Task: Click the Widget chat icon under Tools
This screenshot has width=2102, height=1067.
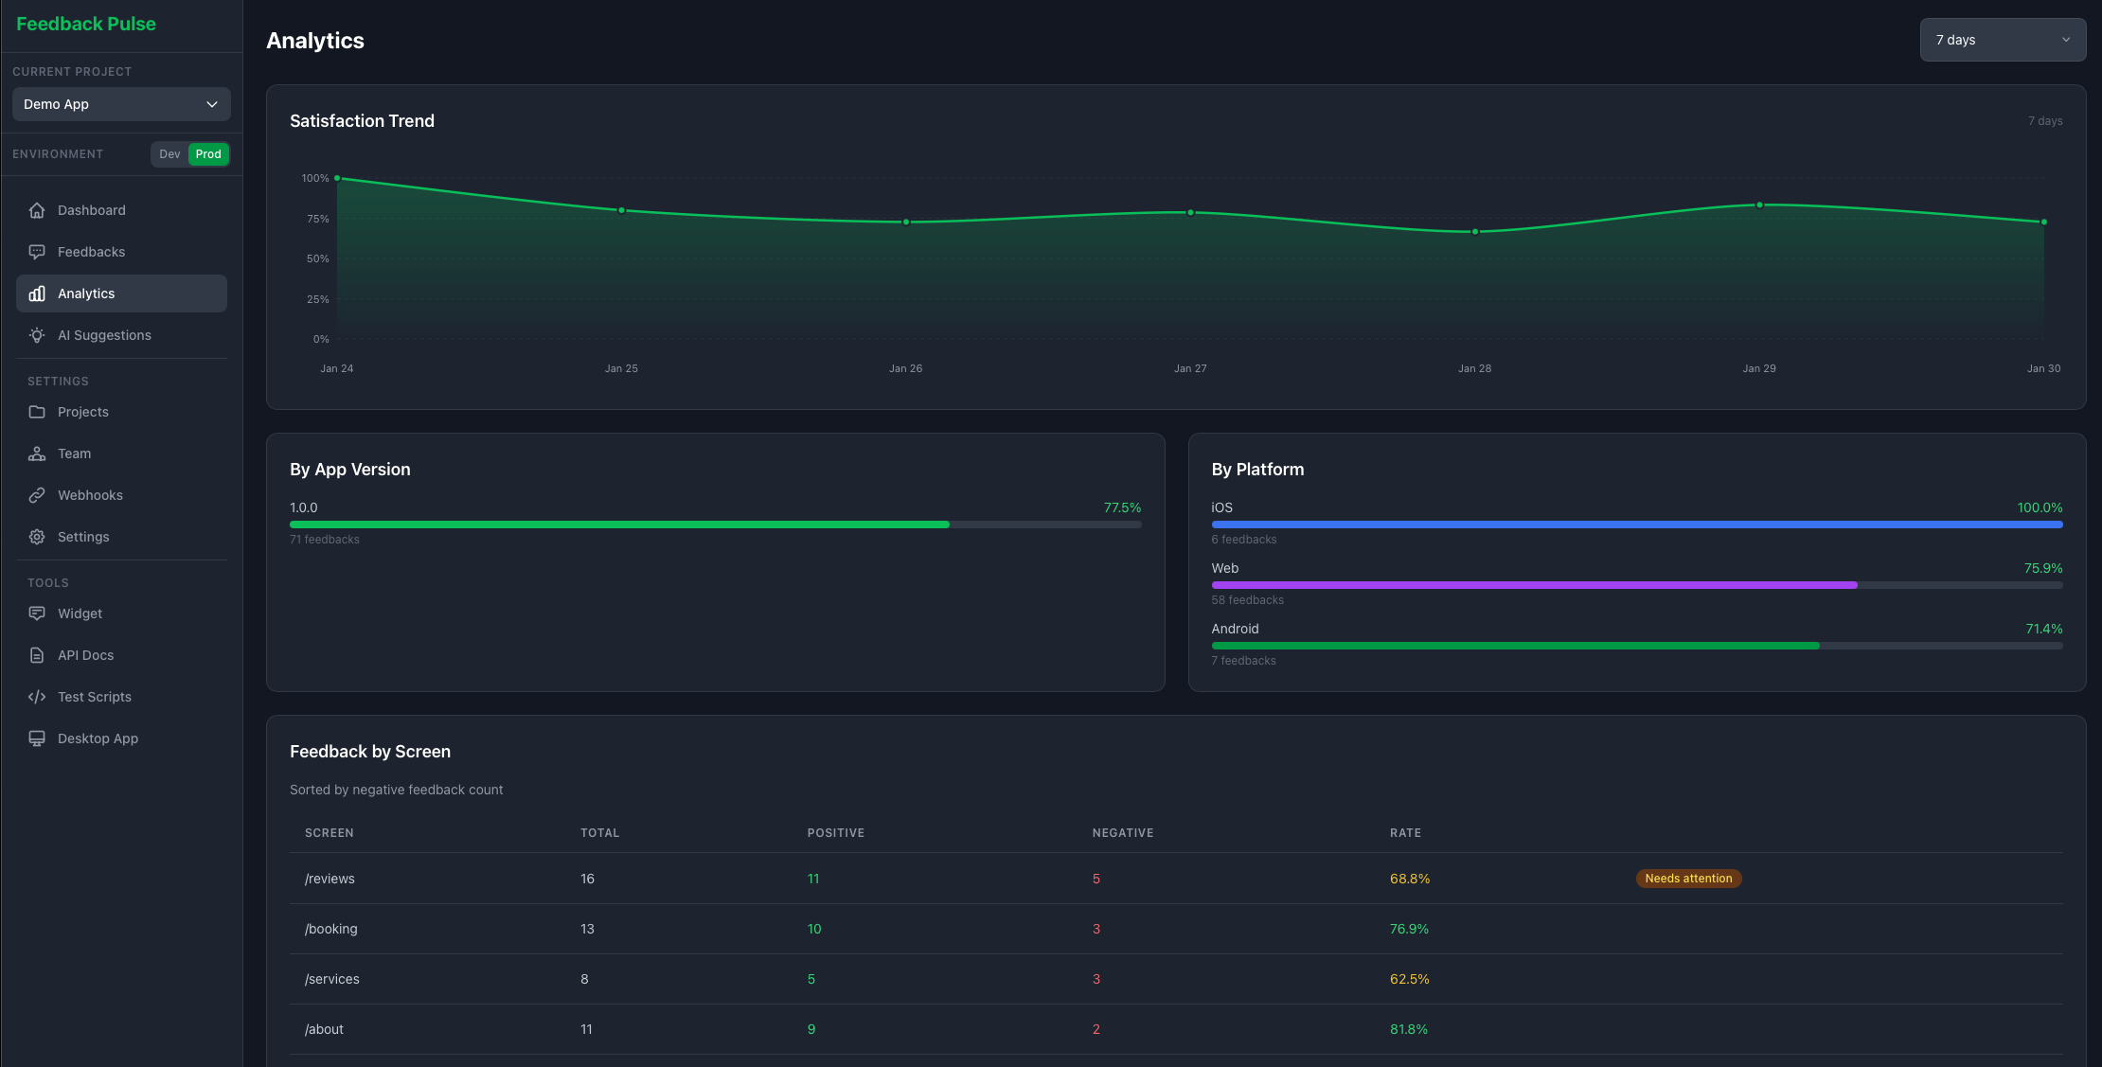Action: point(36,613)
